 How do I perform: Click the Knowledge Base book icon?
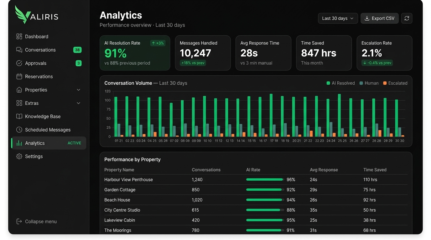coord(19,117)
